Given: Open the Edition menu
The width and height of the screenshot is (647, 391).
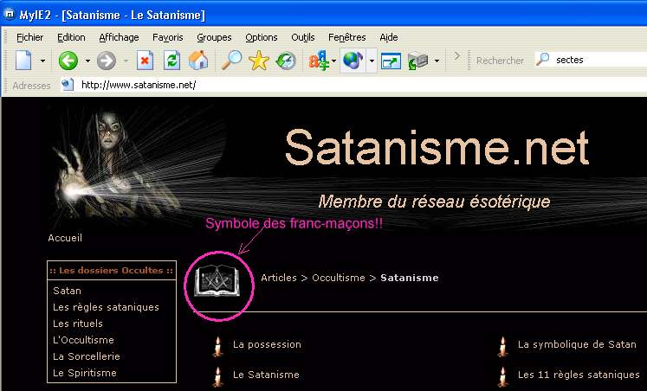Looking at the screenshot, I should 71,37.
